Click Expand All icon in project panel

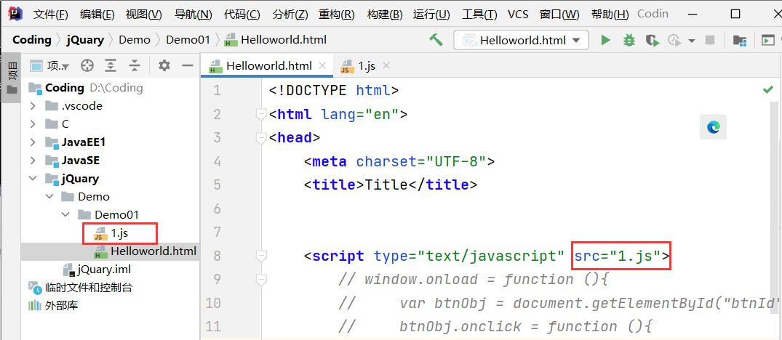[x=111, y=65]
